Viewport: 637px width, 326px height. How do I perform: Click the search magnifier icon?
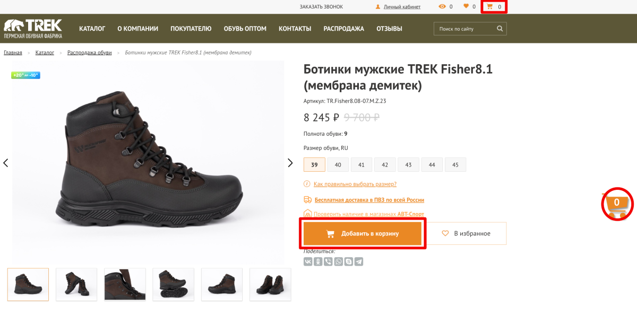[500, 29]
